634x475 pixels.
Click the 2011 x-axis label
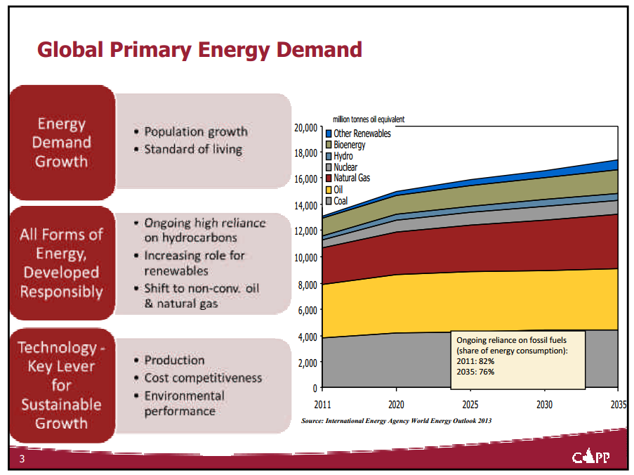click(x=323, y=405)
